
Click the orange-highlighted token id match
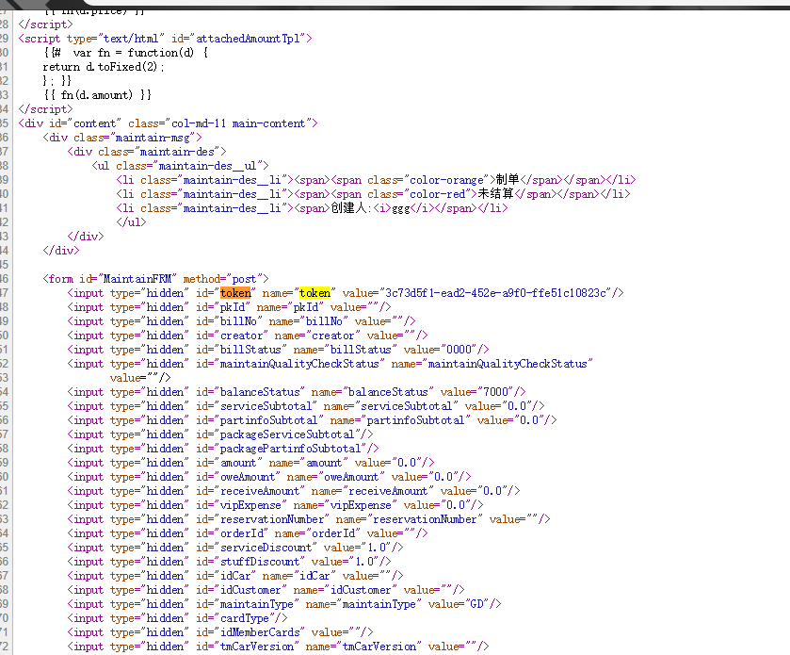[235, 293]
